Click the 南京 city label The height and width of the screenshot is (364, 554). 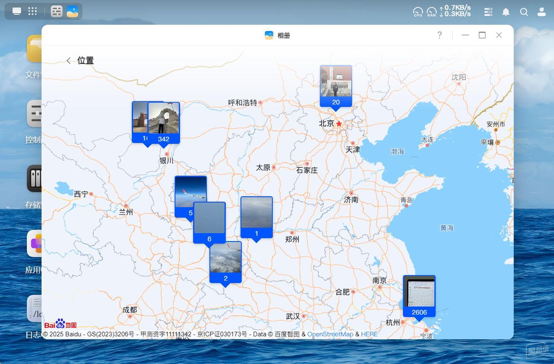tap(379, 281)
